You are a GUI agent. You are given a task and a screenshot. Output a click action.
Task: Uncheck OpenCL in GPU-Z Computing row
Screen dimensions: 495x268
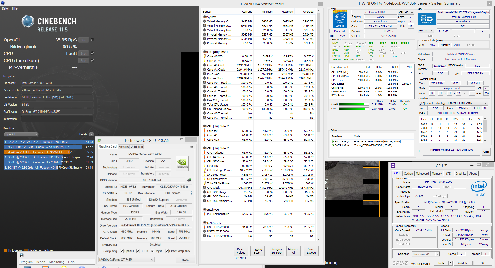pos(122,251)
